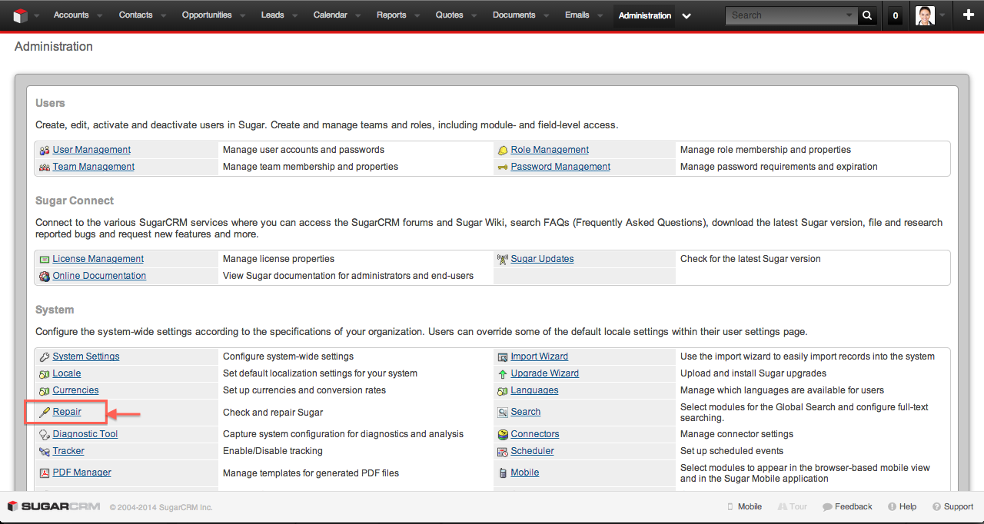Click the Online Documentation icon
The height and width of the screenshot is (524, 984).
[x=45, y=276]
